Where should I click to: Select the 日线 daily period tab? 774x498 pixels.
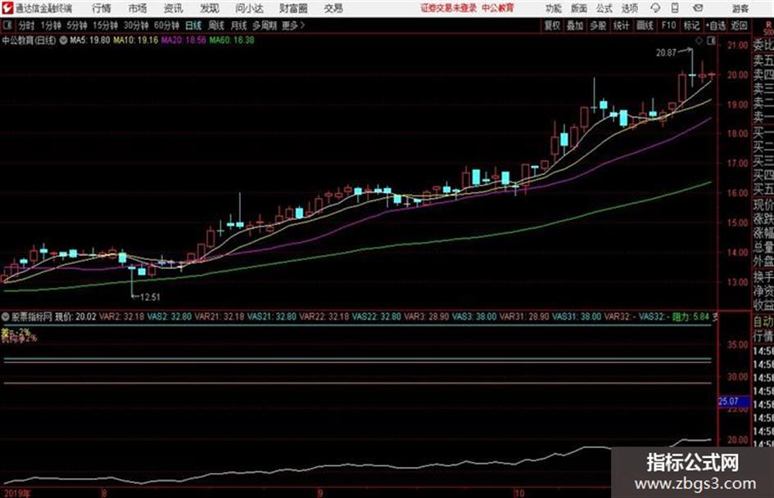pos(193,25)
